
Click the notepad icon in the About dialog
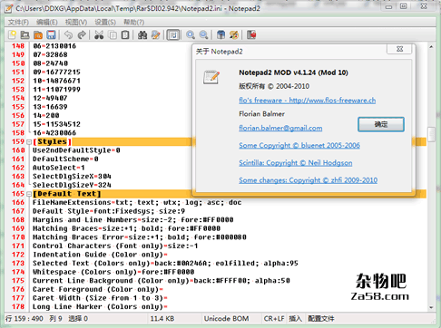click(x=211, y=77)
